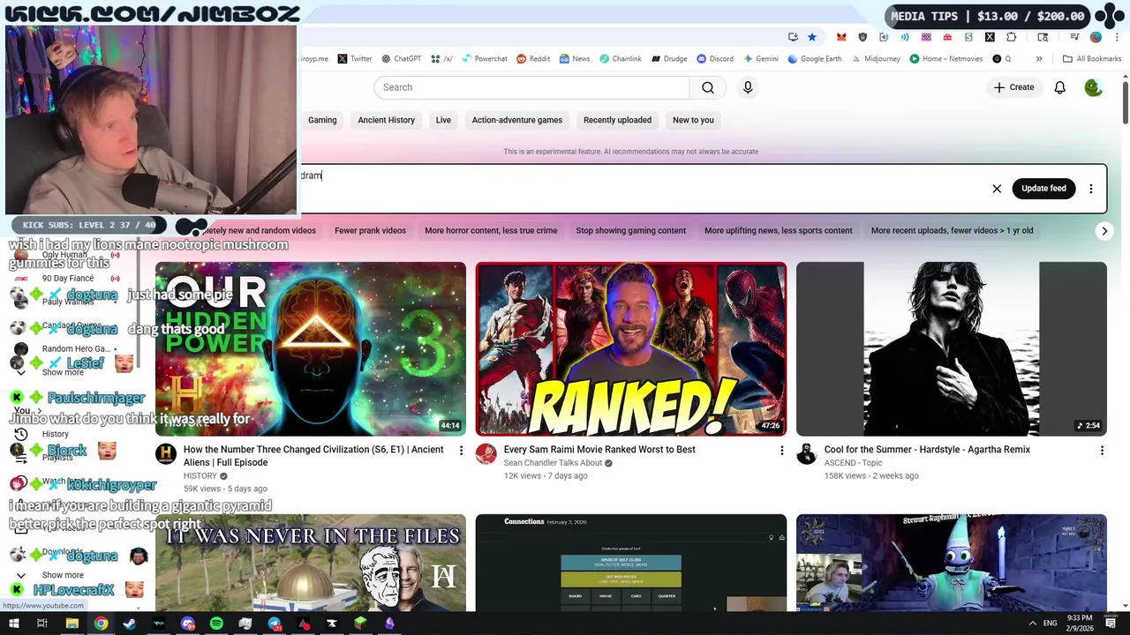This screenshot has height=635, width=1130.
Task: Open the Chainlink bookmark
Action: pyautogui.click(x=621, y=59)
